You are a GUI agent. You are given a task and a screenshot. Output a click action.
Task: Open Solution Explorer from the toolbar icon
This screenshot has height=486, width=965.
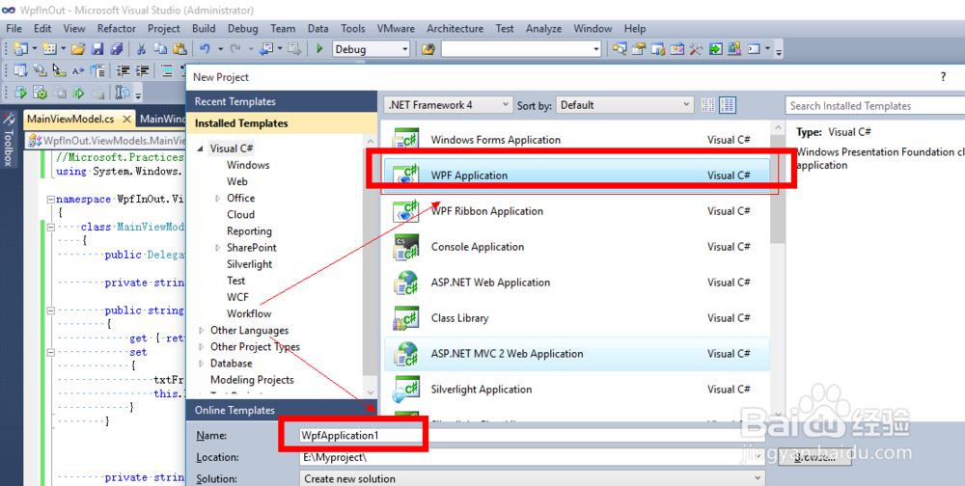coord(620,48)
